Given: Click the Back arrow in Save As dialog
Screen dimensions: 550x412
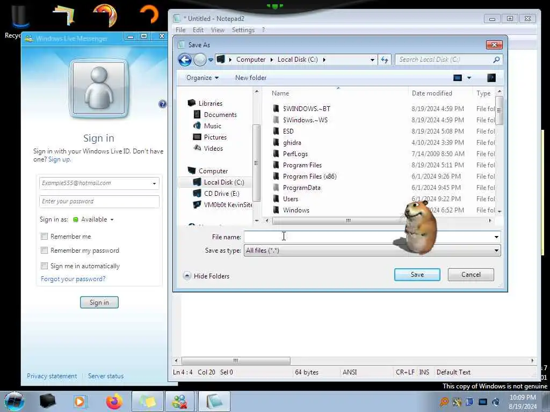Looking at the screenshot, I should point(185,60).
